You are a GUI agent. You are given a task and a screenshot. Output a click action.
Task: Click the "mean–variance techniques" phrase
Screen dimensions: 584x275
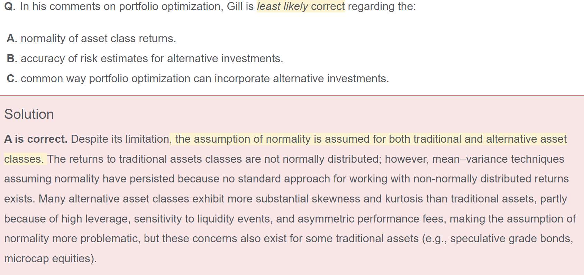coord(498,159)
